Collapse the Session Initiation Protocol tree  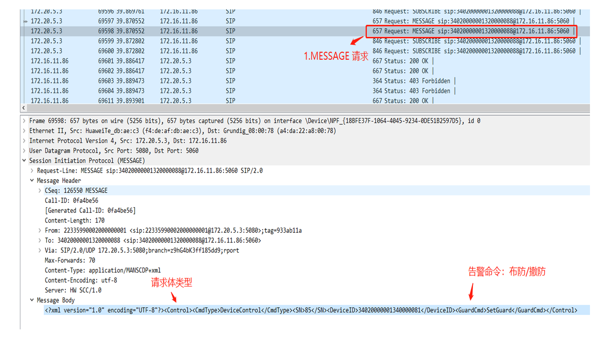pyautogui.click(x=24, y=160)
